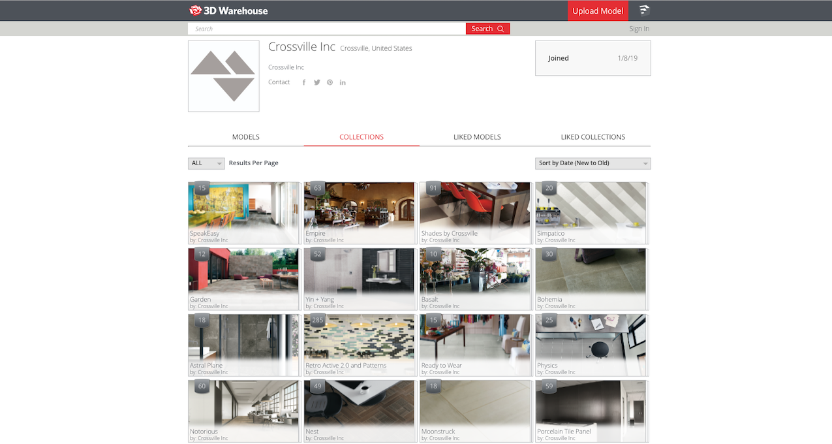Open the SpeakEasy collection thumbnail
832x444 pixels.
click(243, 209)
